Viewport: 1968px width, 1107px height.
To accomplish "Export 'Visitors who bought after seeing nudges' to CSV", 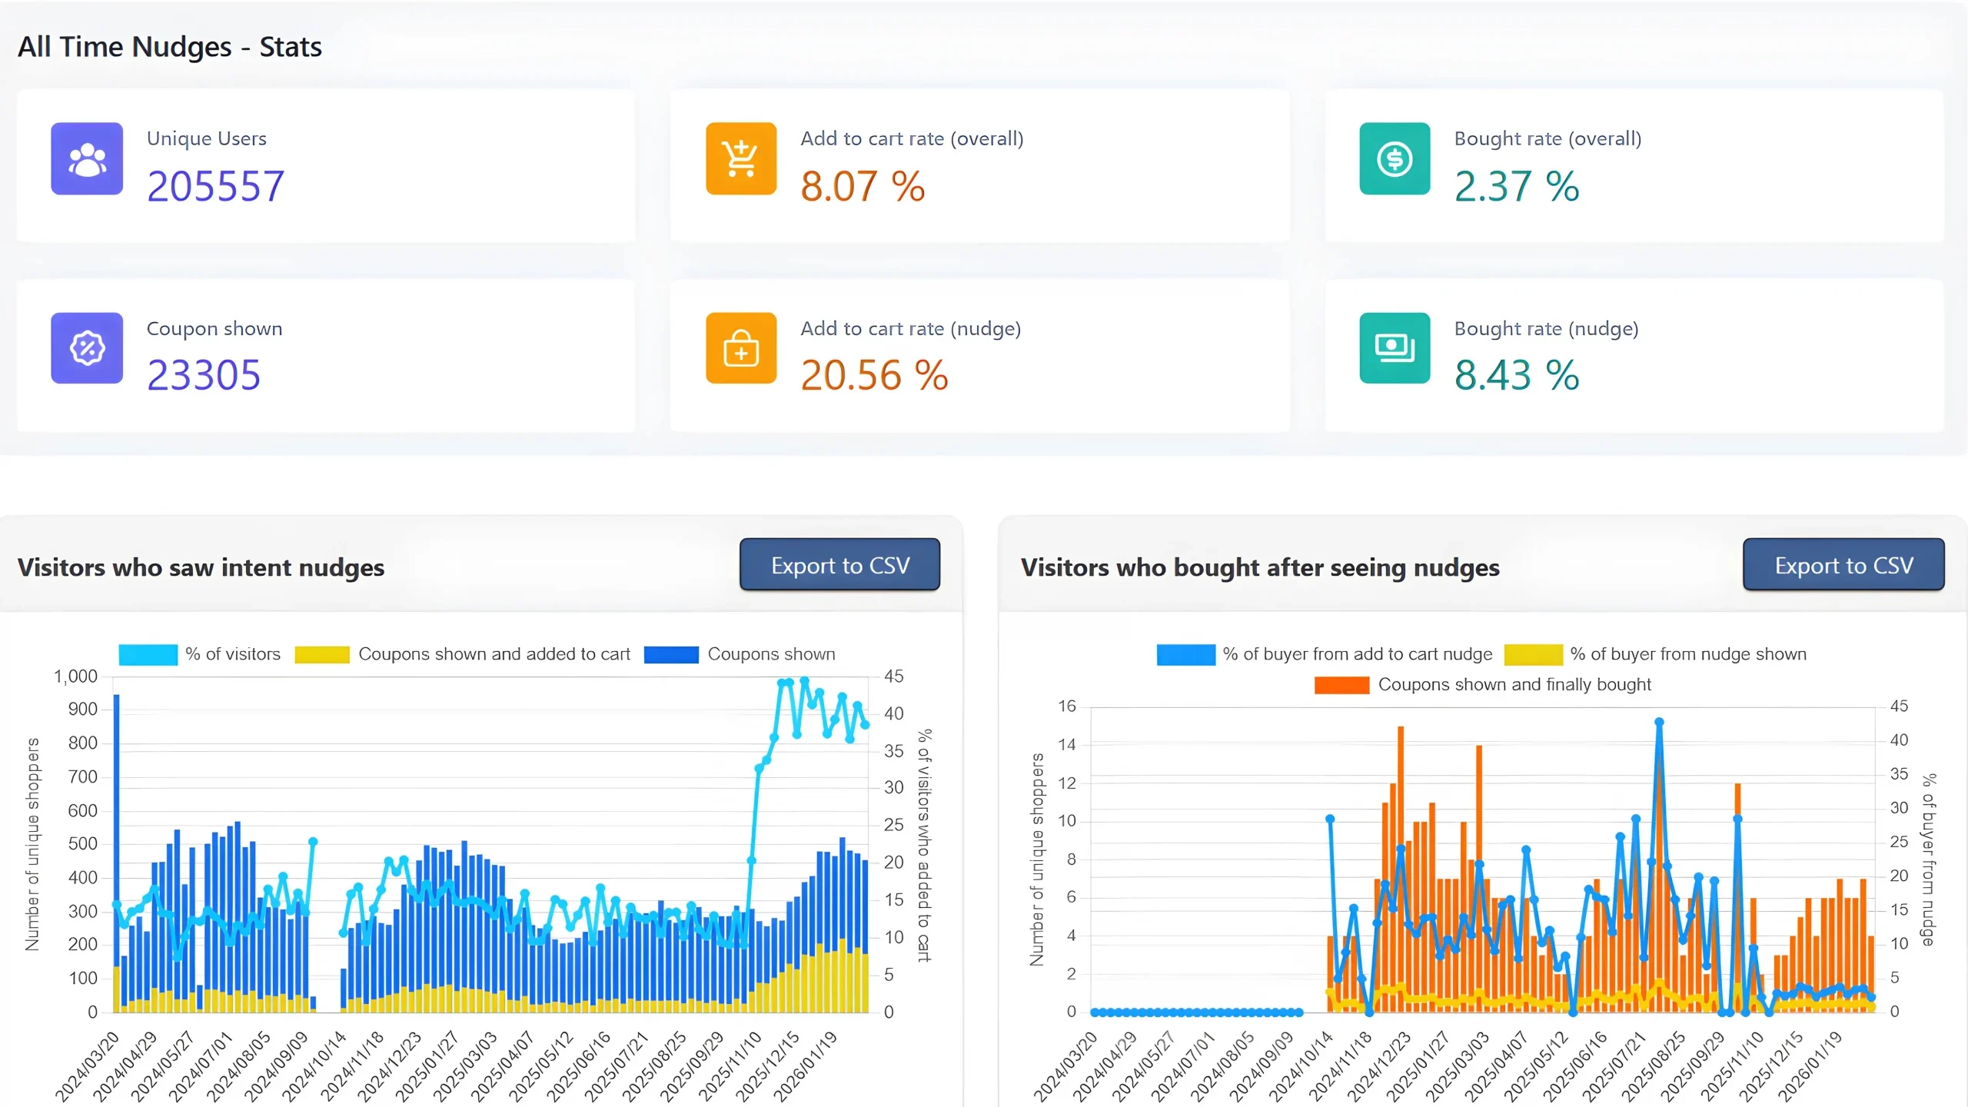I will pyautogui.click(x=1843, y=564).
